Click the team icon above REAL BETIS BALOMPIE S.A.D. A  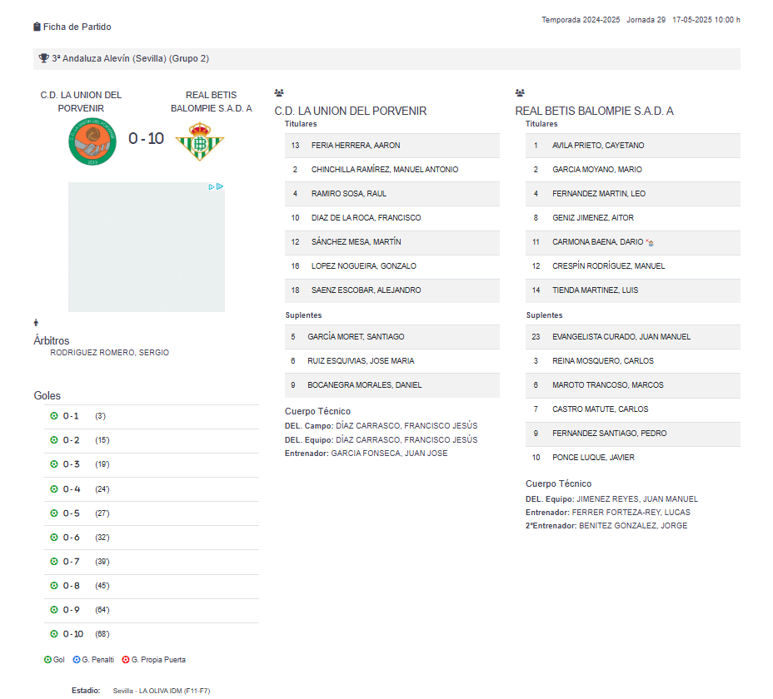(520, 92)
